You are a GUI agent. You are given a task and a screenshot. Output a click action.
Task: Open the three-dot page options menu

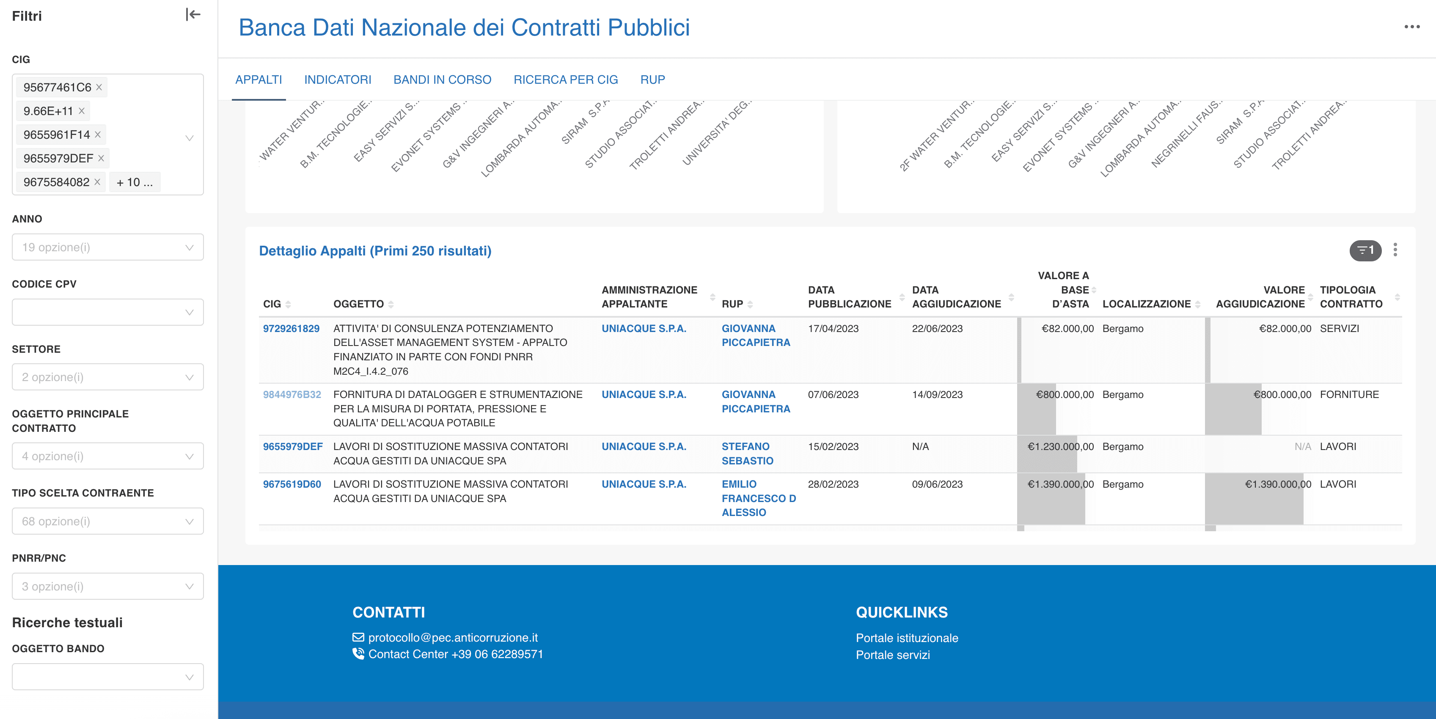click(x=1411, y=27)
